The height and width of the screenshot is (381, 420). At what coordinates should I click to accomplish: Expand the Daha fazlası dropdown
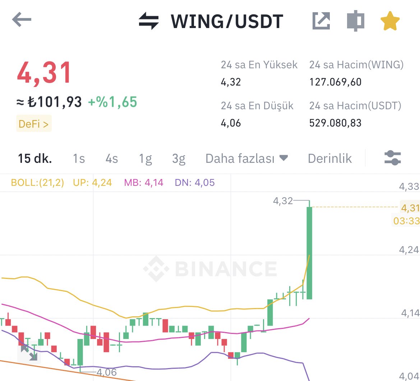point(247,159)
